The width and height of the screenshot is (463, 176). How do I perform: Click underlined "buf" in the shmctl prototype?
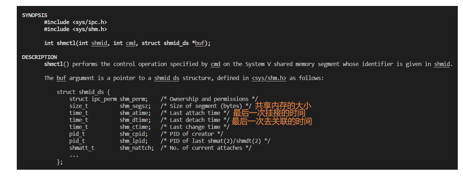pos(200,43)
